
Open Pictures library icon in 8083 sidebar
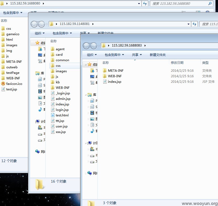(x=92, y=119)
